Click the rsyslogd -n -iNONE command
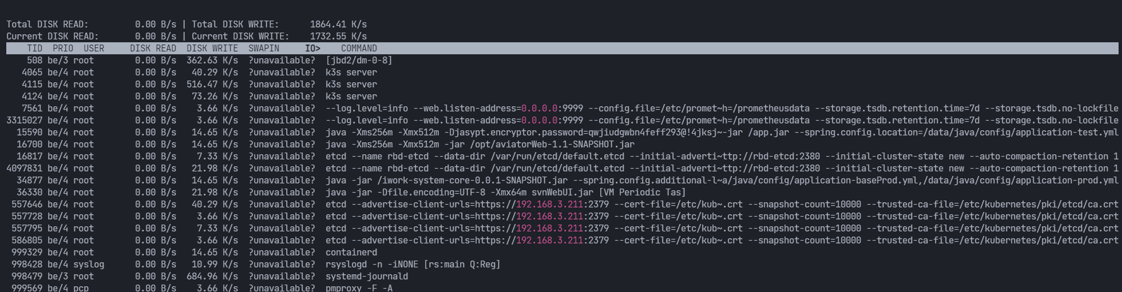This screenshot has width=1122, height=292. click(x=413, y=265)
